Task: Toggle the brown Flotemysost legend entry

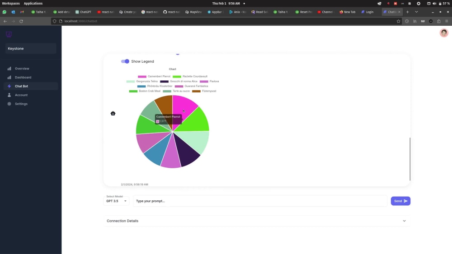Action: point(204,91)
